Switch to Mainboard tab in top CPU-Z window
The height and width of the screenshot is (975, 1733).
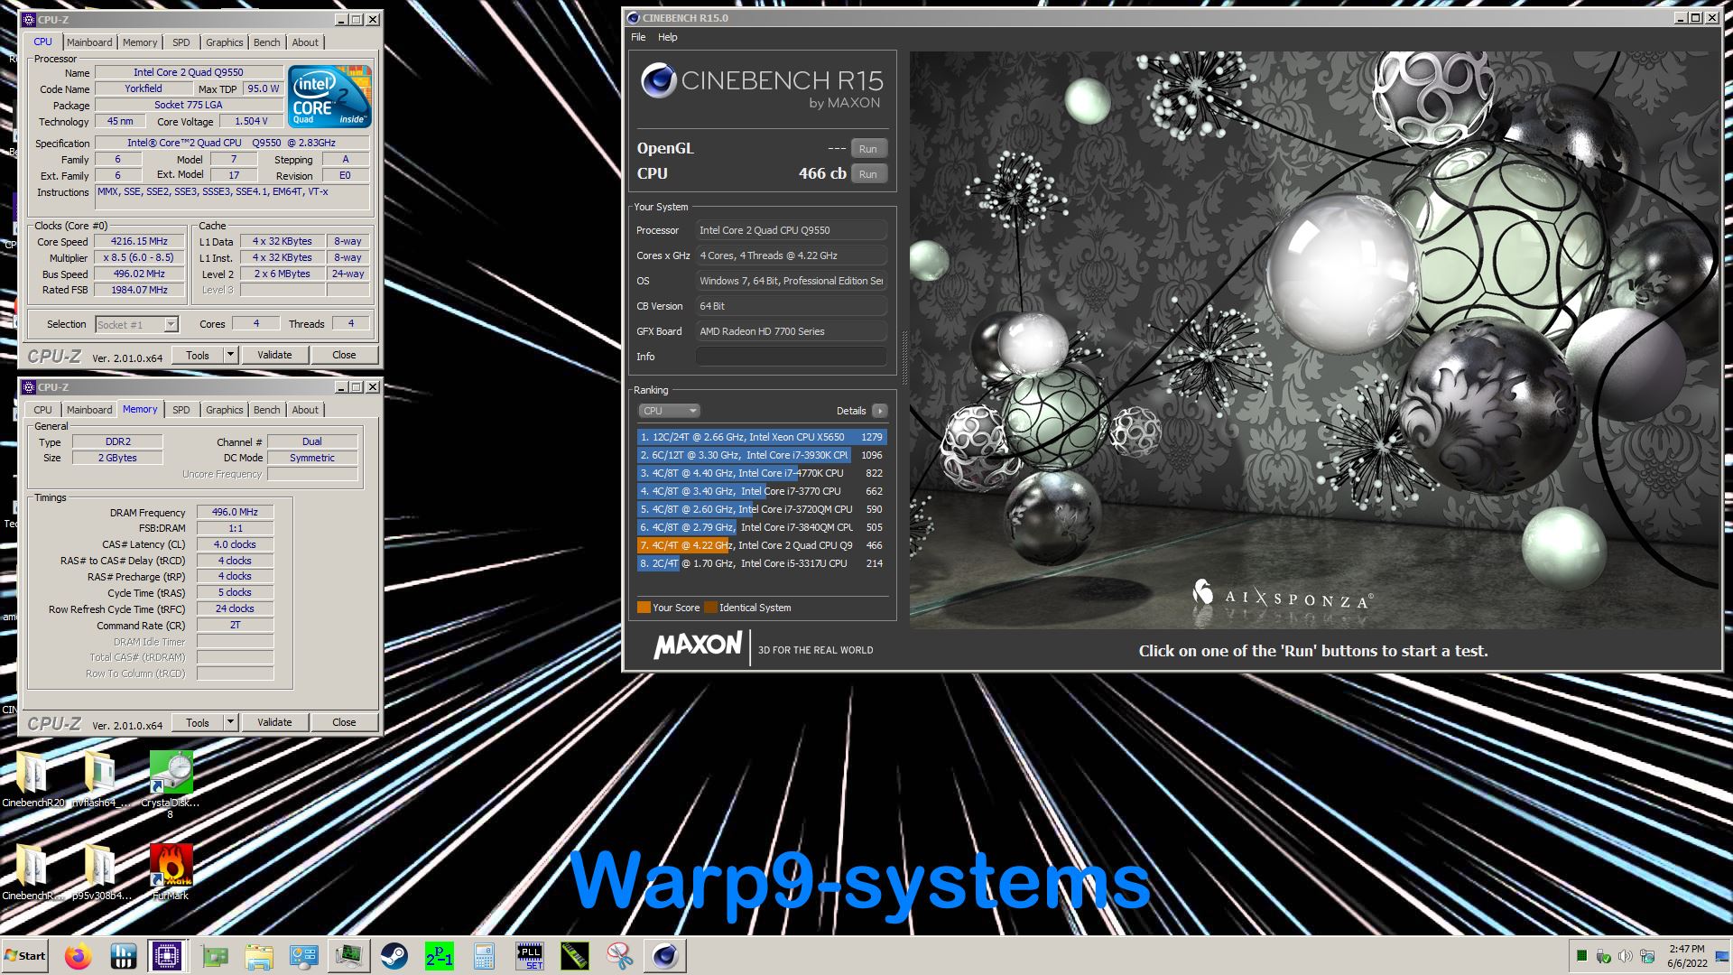(x=89, y=42)
